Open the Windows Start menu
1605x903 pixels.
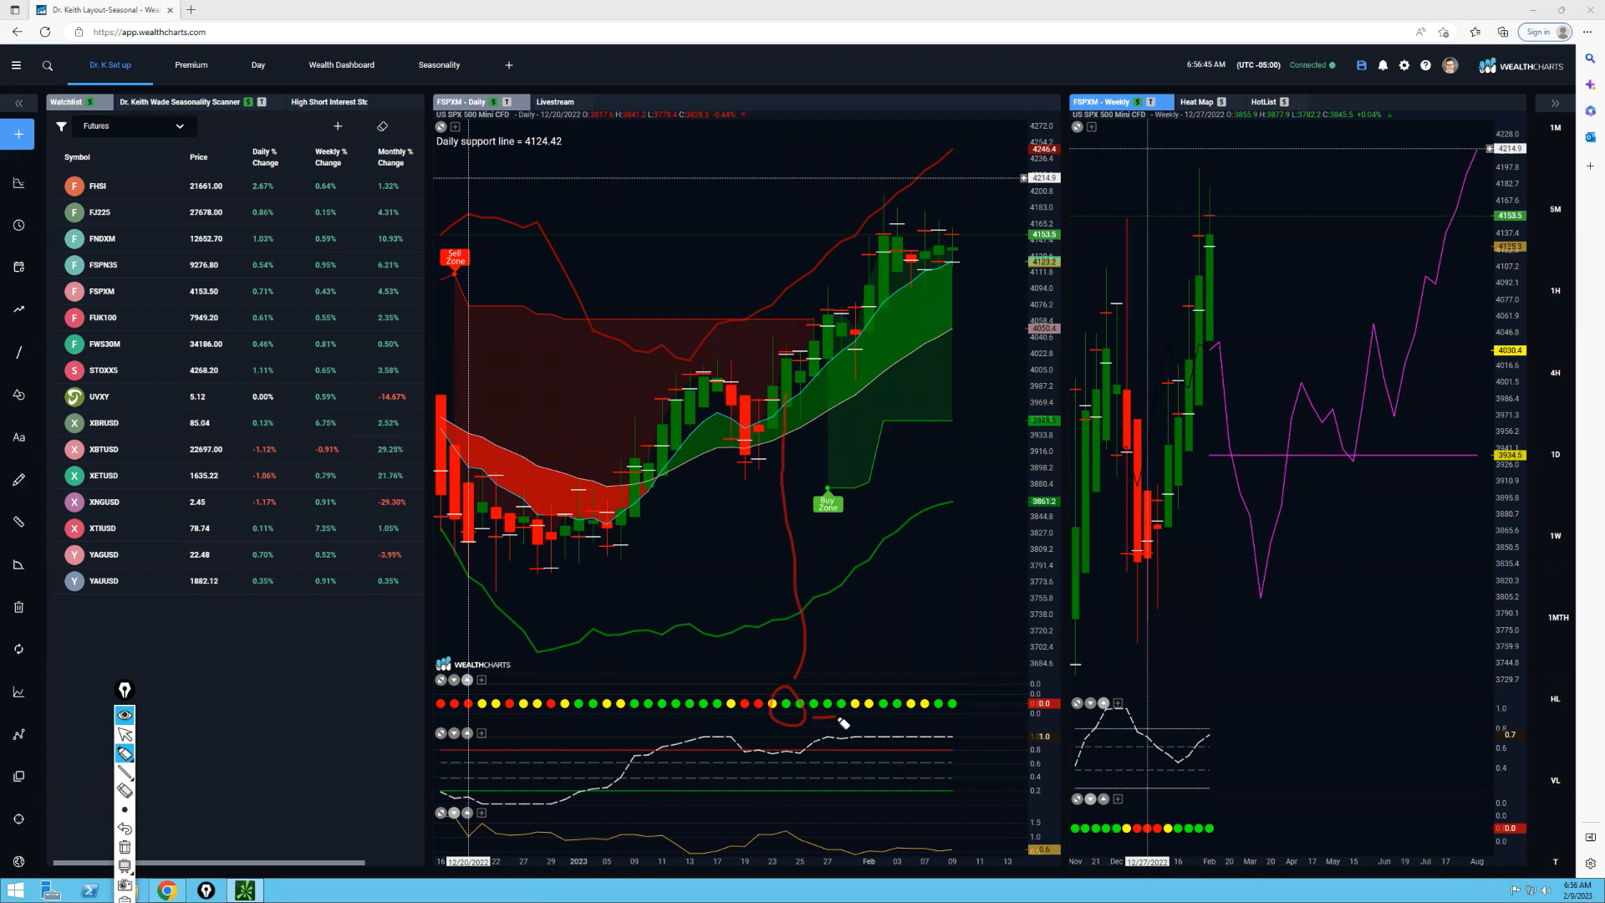(15, 890)
